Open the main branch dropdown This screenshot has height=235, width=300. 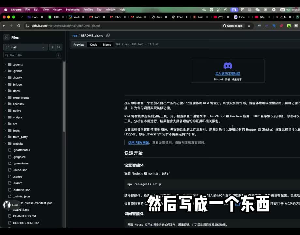click(x=25, y=47)
